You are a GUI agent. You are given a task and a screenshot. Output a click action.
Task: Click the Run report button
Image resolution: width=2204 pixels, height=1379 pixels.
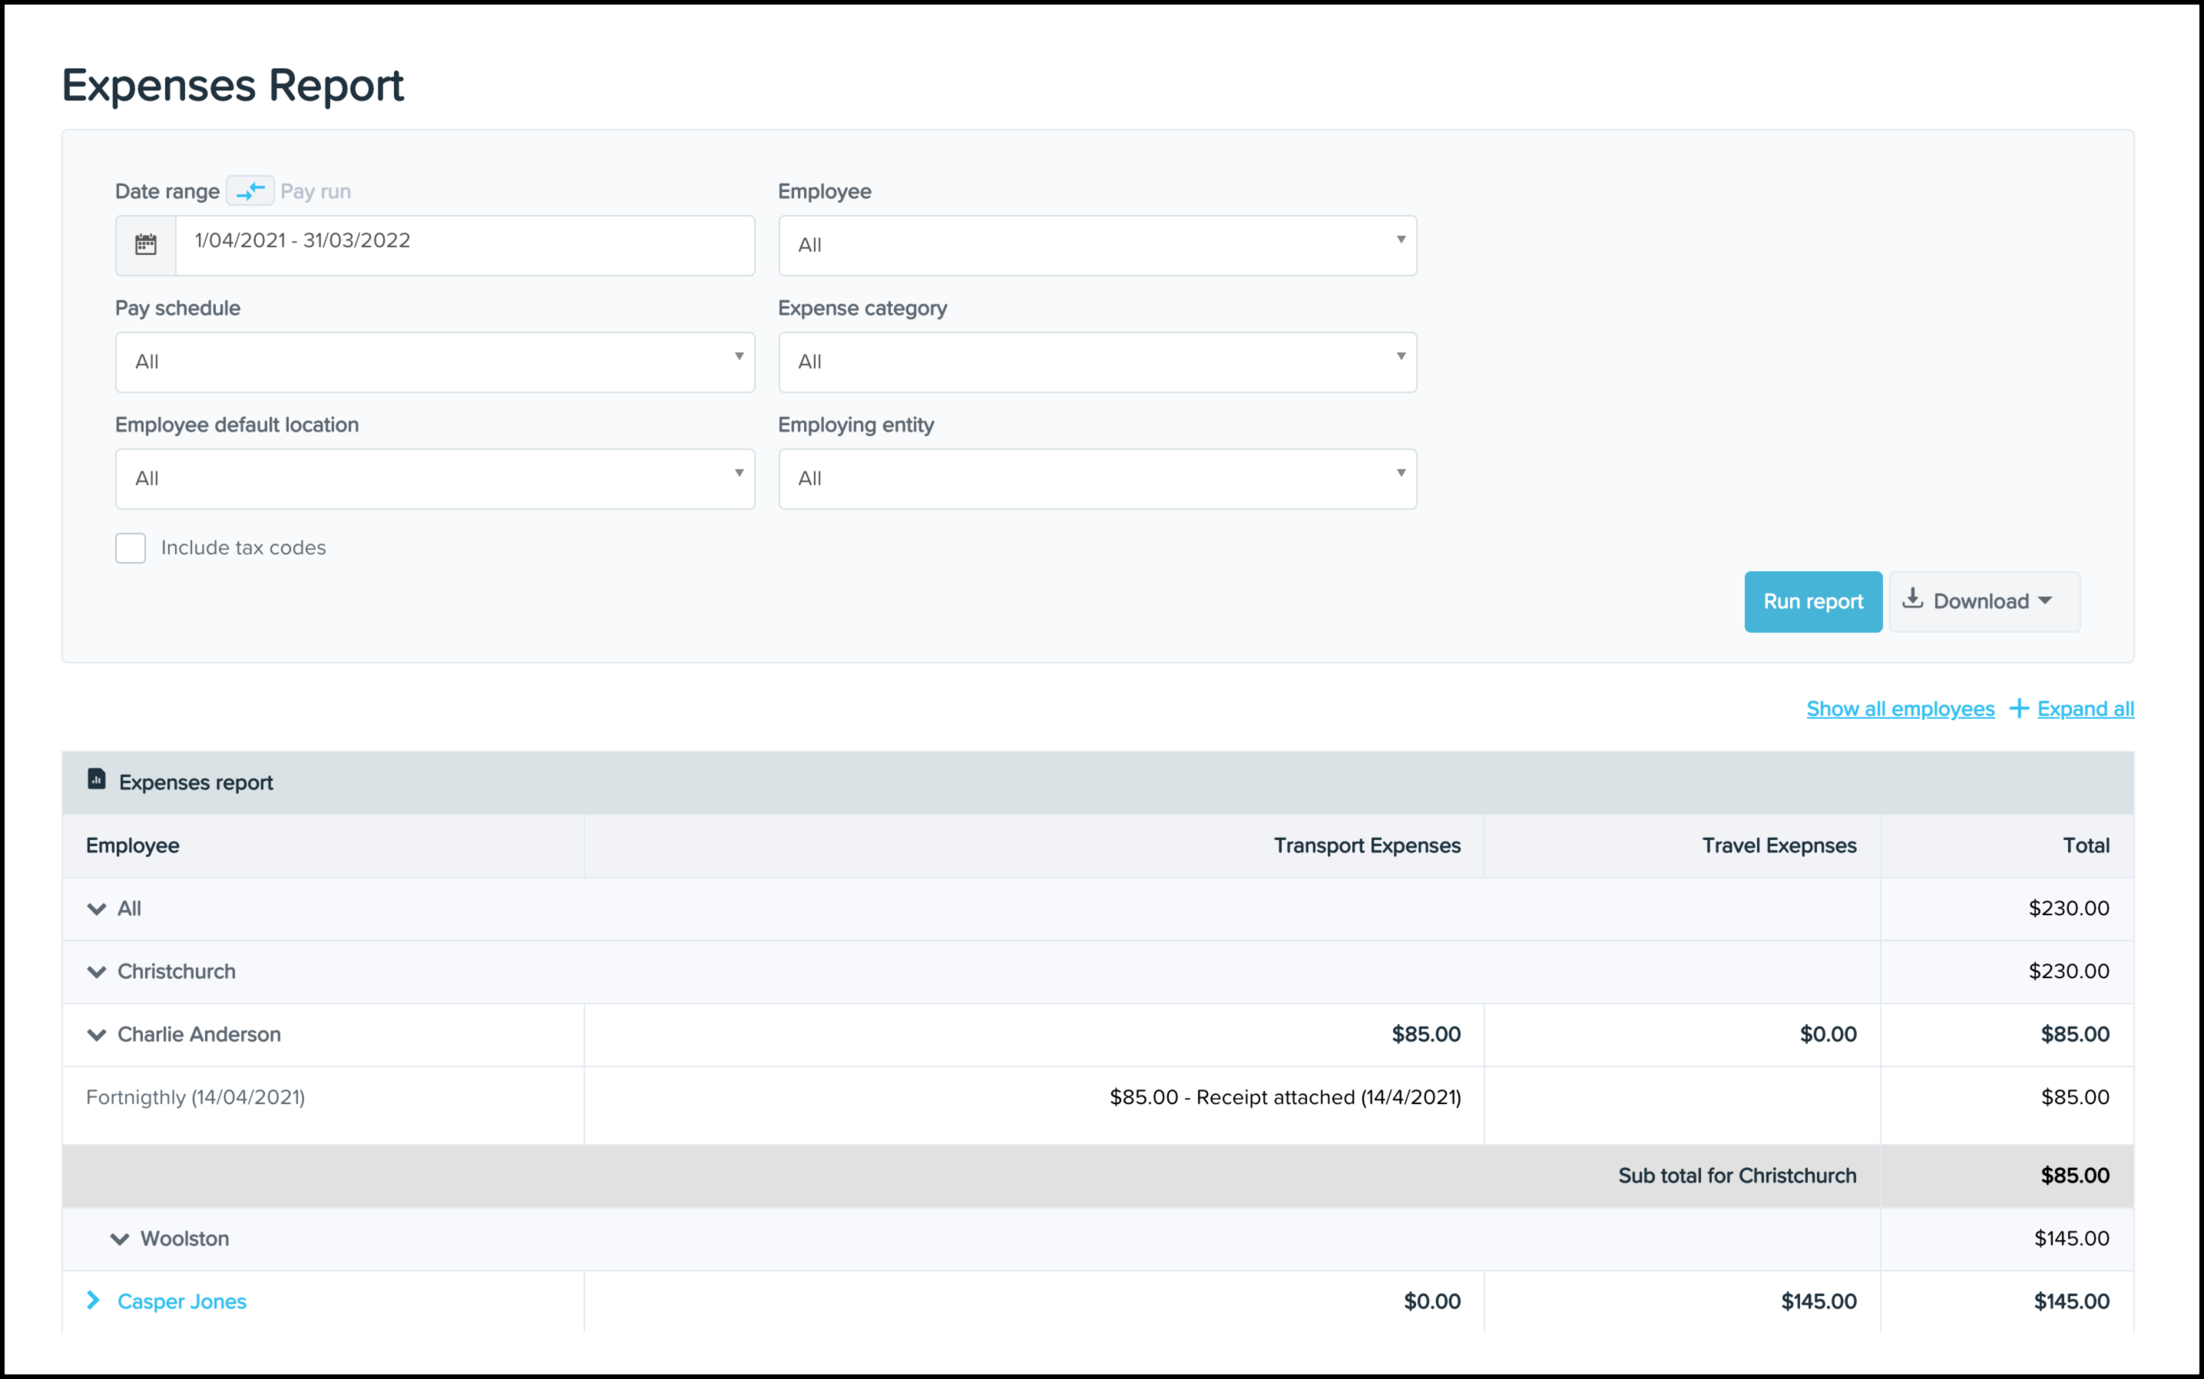click(1812, 602)
